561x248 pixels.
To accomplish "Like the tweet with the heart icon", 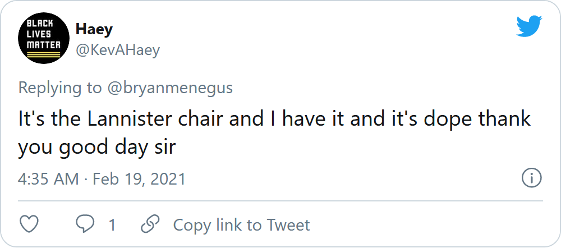I will [x=29, y=225].
